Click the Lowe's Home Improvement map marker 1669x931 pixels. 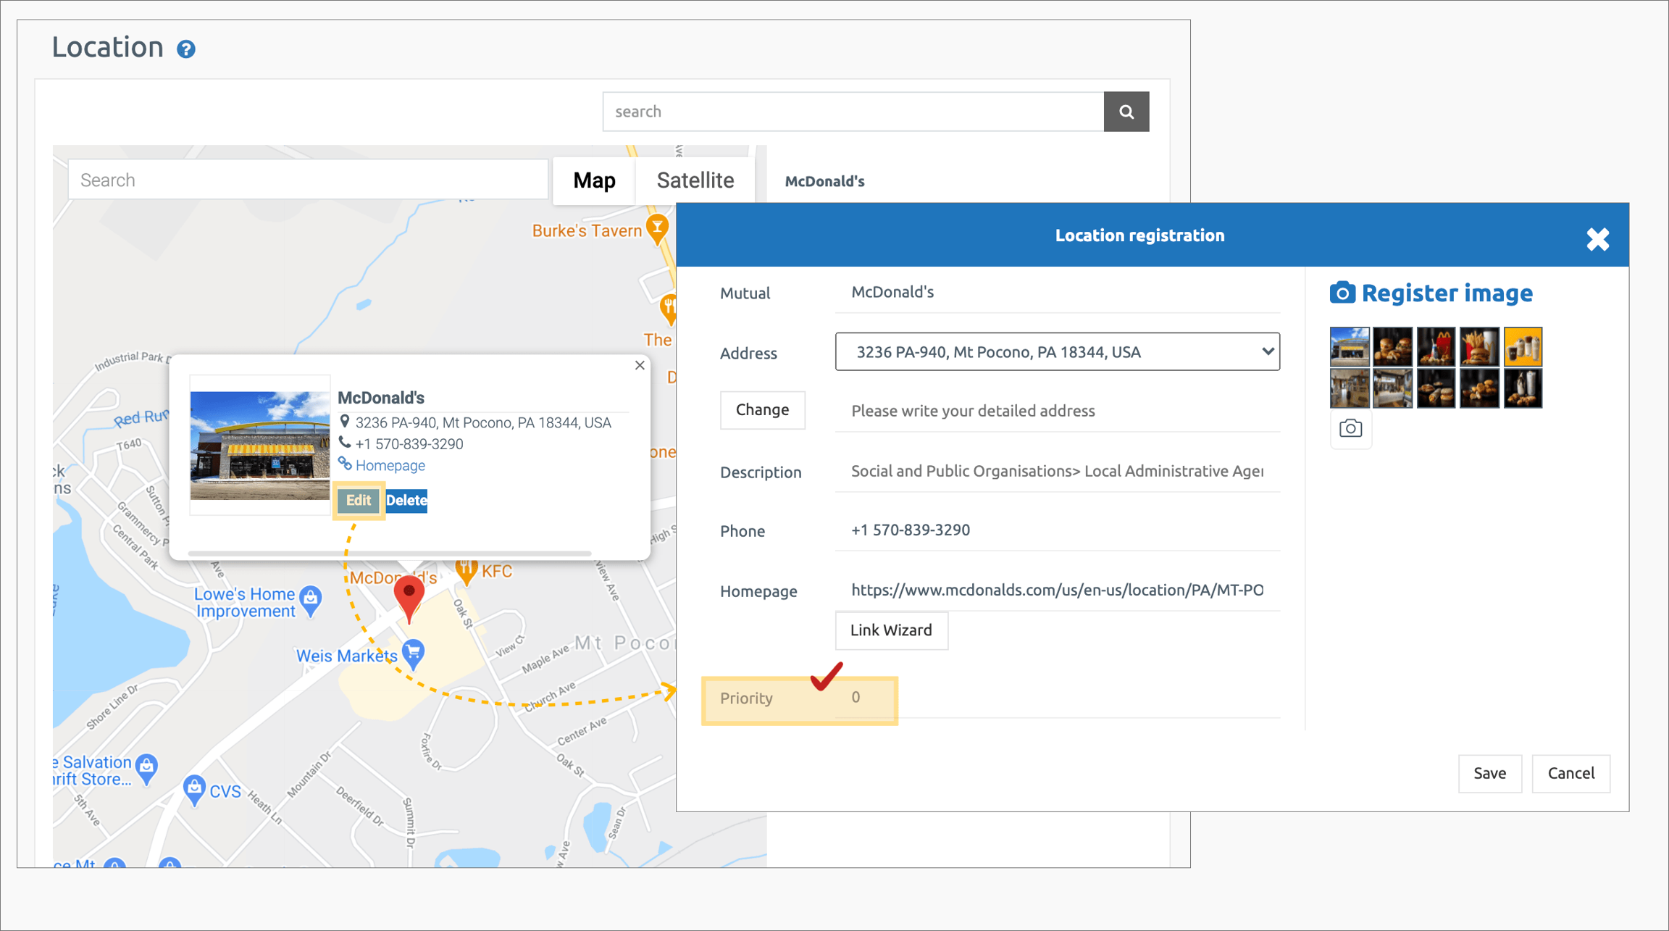(x=311, y=599)
